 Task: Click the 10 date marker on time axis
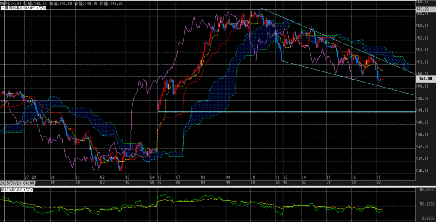253,176
